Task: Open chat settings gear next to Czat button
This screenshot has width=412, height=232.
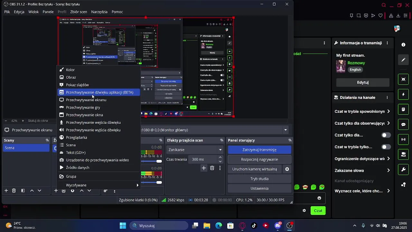Action: 304,211
